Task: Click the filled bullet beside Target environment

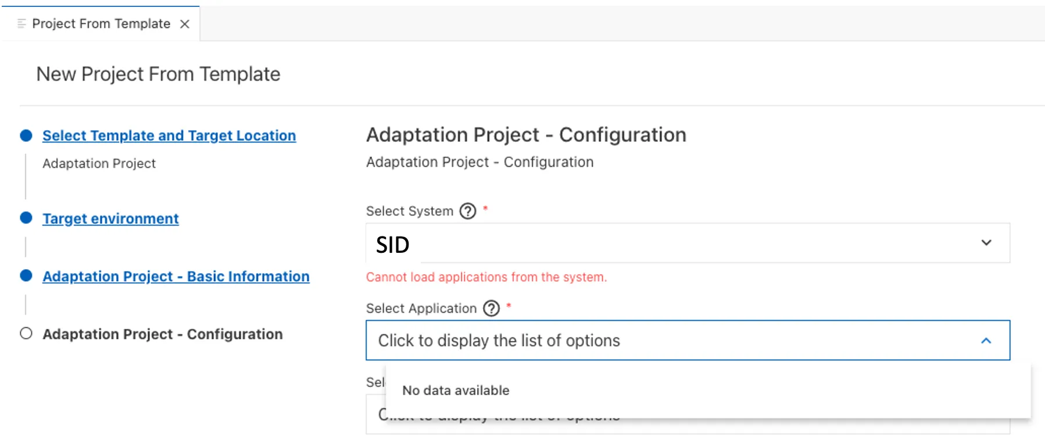Action: (26, 218)
